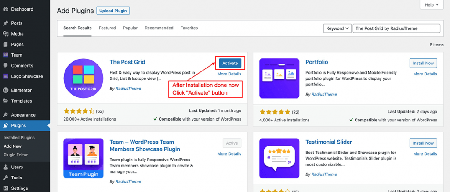Click "4,000+ Active Installations" text
Screen dimensions: 450x192
click(x=284, y=120)
